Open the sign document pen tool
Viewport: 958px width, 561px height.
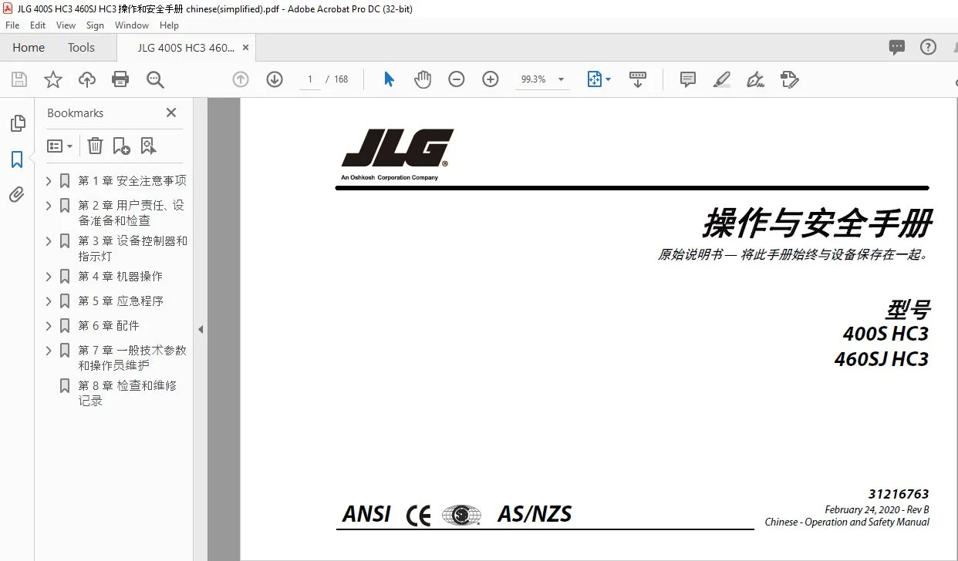[756, 79]
